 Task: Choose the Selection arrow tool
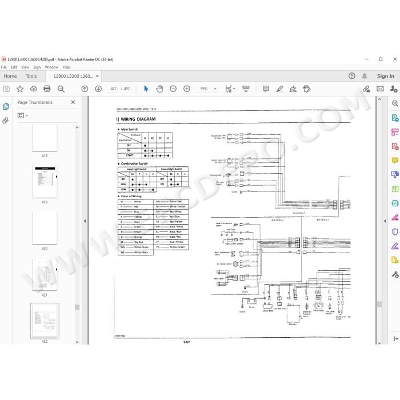(x=146, y=89)
